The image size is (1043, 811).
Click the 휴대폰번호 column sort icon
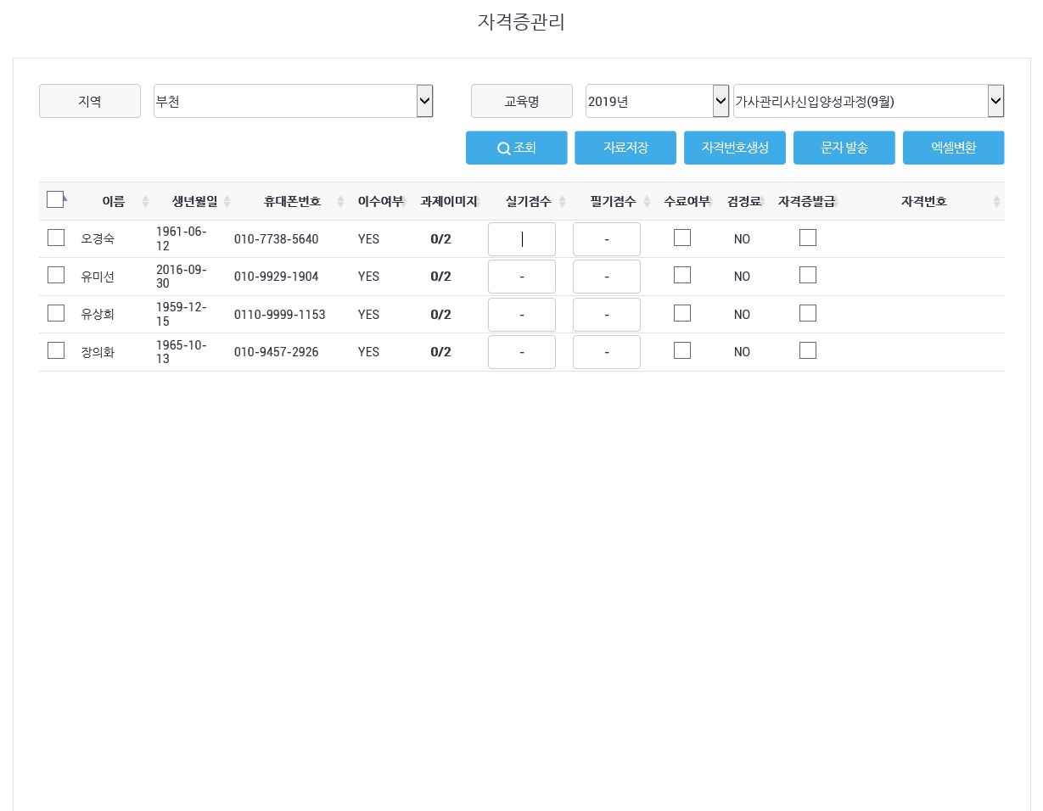341,202
